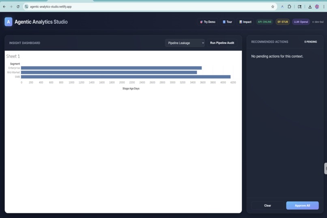Click the INSIGHT DASHBOARD heading
This screenshot has width=327, height=218.
click(x=25, y=43)
